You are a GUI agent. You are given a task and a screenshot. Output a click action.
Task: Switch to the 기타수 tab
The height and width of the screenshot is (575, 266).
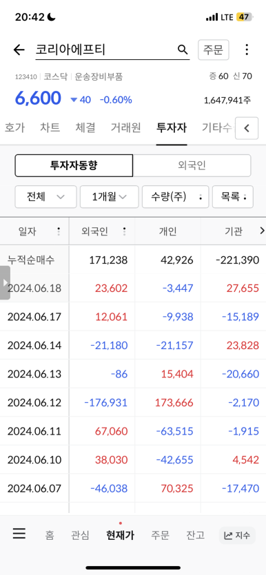pos(217,127)
